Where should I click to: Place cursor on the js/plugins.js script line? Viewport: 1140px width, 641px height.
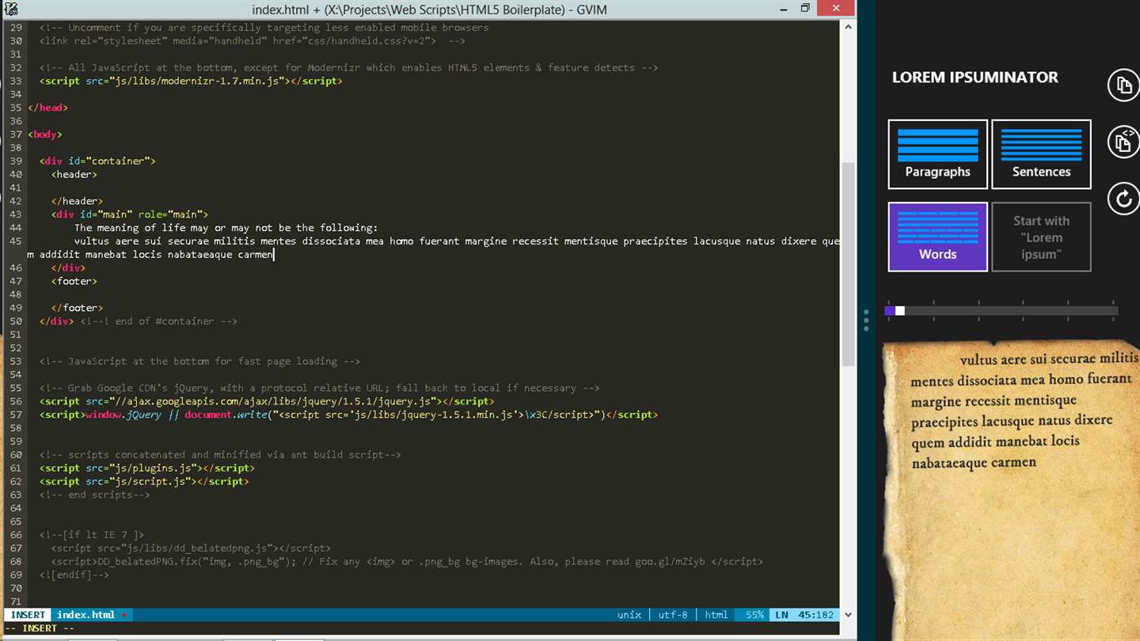pyautogui.click(x=147, y=468)
